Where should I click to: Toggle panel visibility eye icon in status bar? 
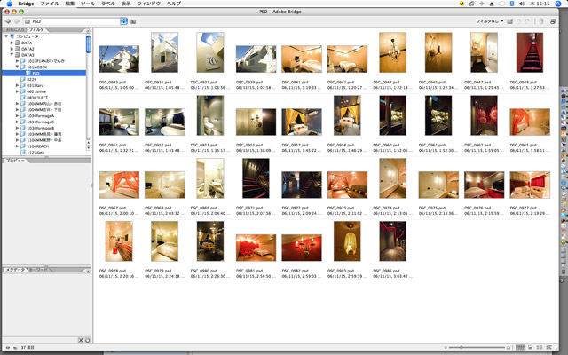click(x=8, y=347)
